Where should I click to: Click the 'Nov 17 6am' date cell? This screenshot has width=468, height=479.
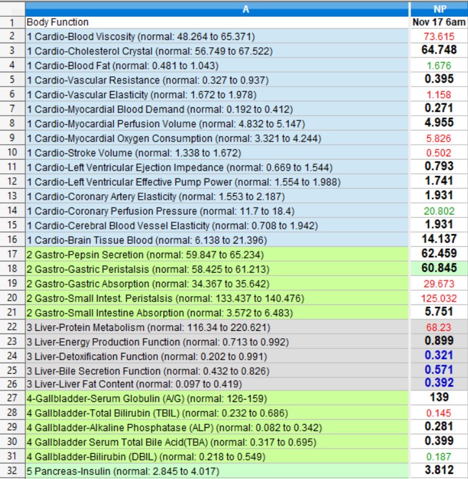[x=438, y=22]
